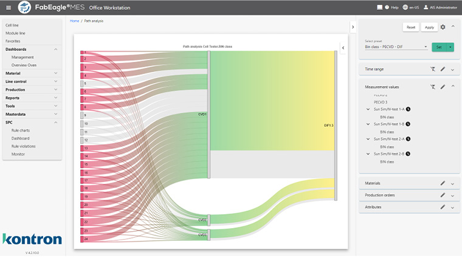The height and width of the screenshot is (259, 462).
Task: Go to Home breadcrumb link
Action: point(74,21)
